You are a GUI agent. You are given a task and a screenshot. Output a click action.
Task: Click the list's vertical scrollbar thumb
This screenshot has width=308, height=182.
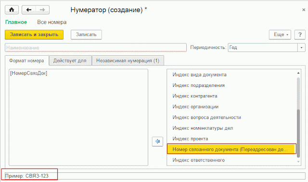[x=298, y=133]
